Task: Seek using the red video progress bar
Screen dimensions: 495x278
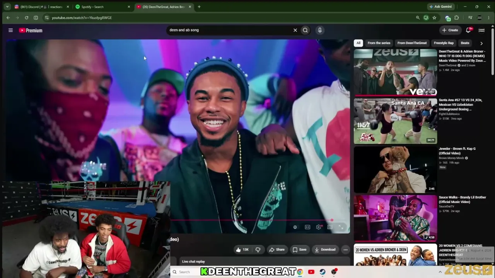Action: point(251,220)
